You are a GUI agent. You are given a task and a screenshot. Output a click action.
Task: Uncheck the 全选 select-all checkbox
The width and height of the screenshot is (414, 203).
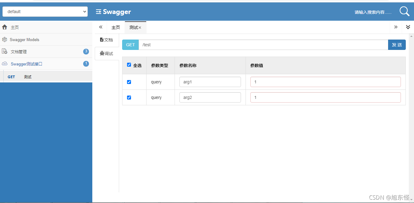tap(129, 65)
